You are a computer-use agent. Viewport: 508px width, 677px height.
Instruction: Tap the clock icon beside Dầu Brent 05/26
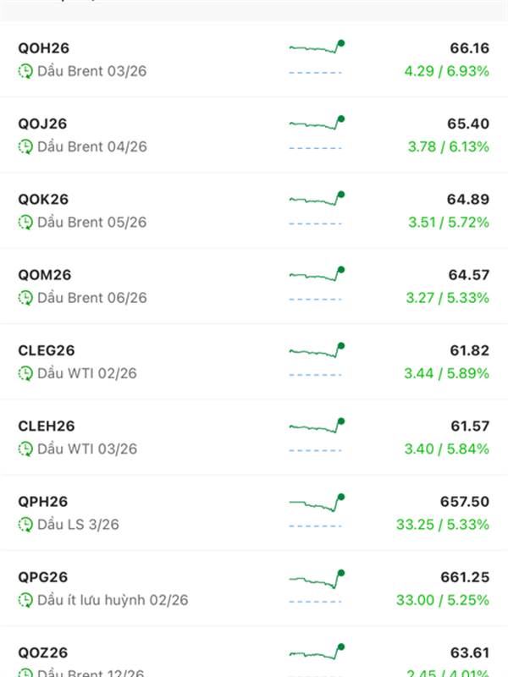coord(25,223)
